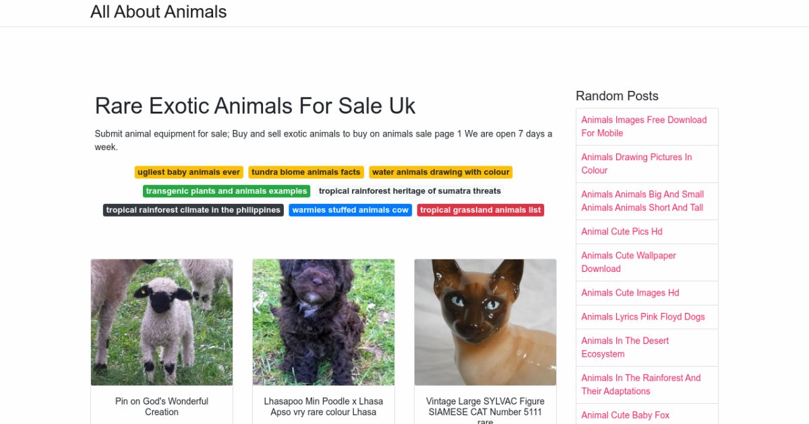This screenshot has width=809, height=424.
Task: Open 'Animals Lyrics Pink Floyd Dogs' post
Action: [642, 317]
